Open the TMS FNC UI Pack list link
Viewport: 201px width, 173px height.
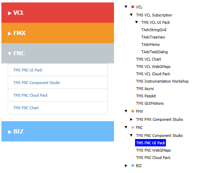28,70
